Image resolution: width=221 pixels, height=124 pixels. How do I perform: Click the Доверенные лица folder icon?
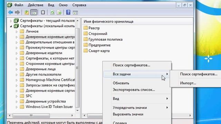[x=22, y=69]
